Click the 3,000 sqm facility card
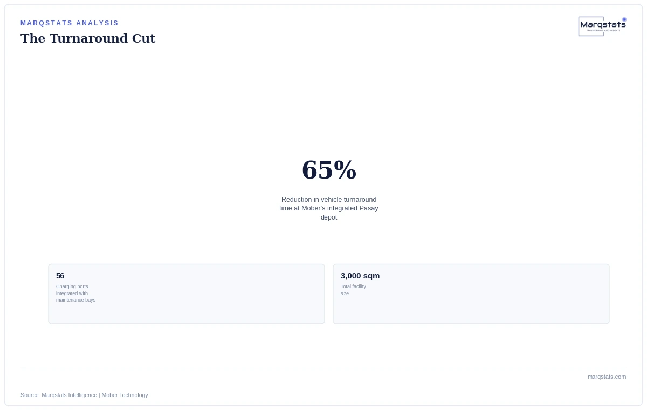 (x=471, y=294)
